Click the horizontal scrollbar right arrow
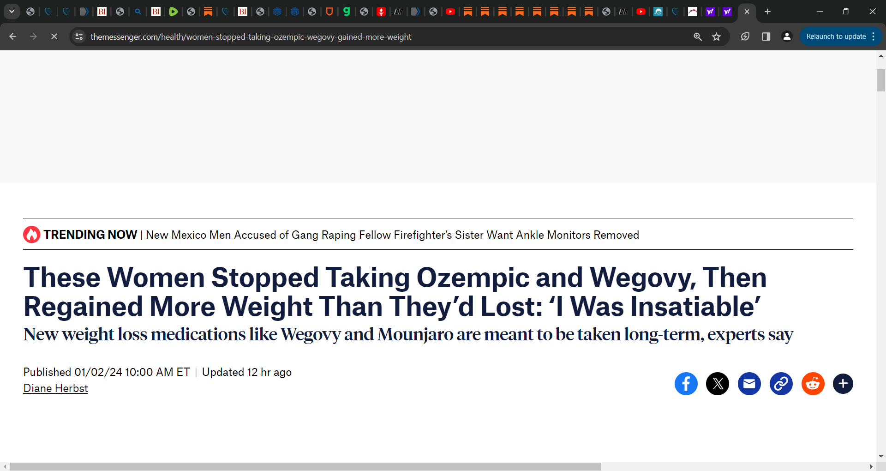The height and width of the screenshot is (471, 886). coord(871,467)
